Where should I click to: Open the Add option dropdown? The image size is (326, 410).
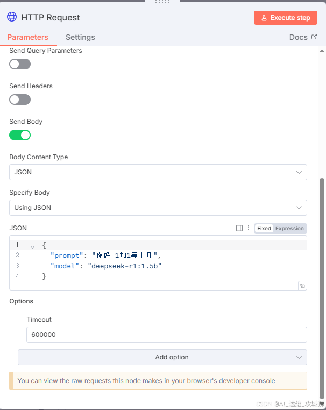pos(162,357)
